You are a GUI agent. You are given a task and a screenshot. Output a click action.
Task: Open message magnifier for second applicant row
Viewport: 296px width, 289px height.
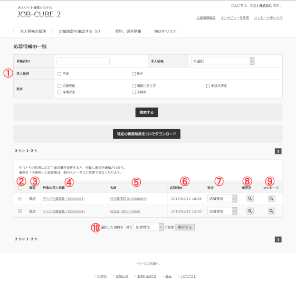click(x=271, y=211)
